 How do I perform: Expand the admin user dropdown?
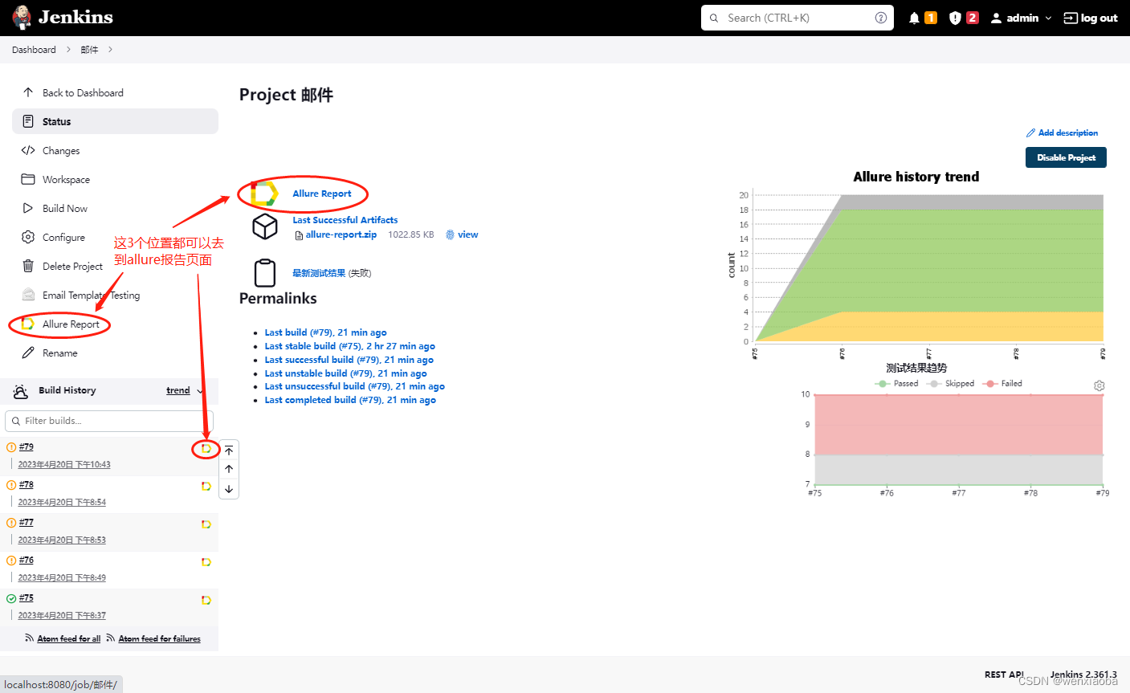click(1048, 18)
